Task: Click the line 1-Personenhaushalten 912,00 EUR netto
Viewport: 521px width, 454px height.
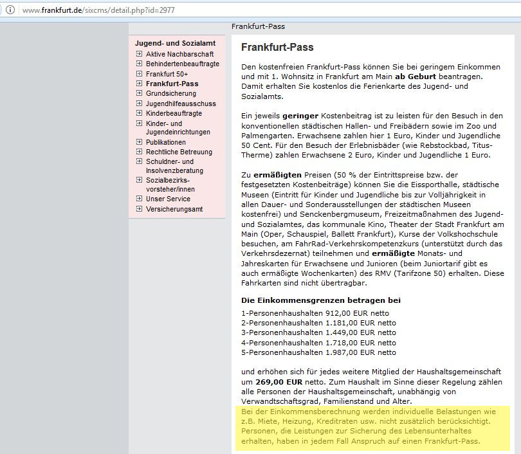Action: (x=315, y=313)
